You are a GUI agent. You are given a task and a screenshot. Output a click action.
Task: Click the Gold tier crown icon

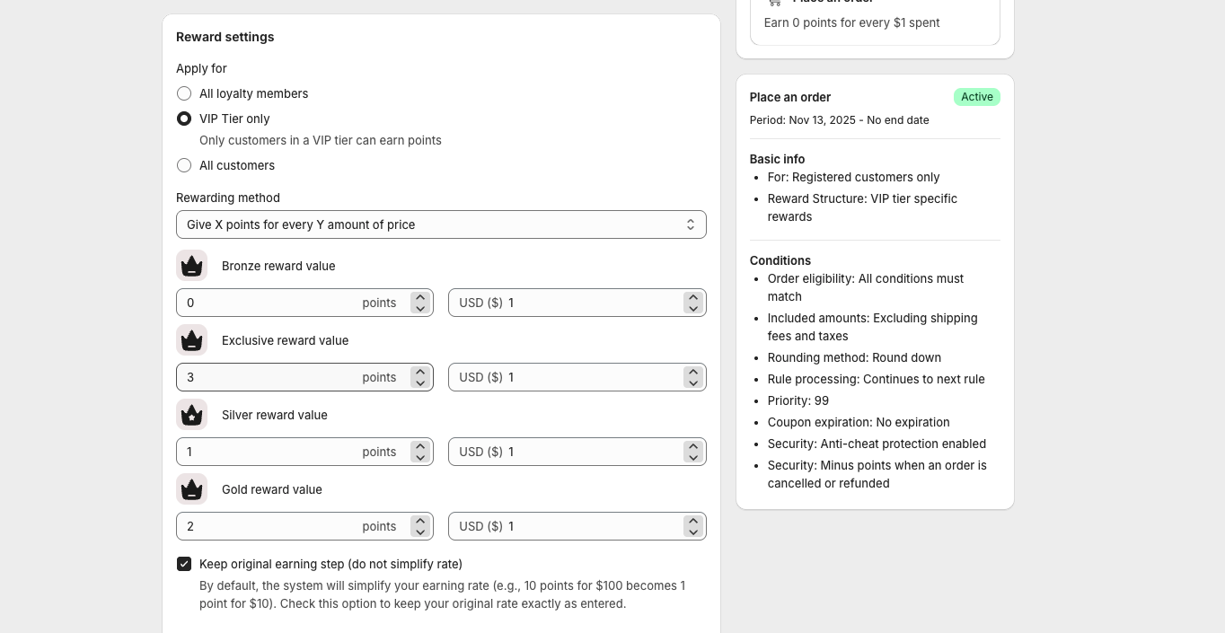(192, 489)
